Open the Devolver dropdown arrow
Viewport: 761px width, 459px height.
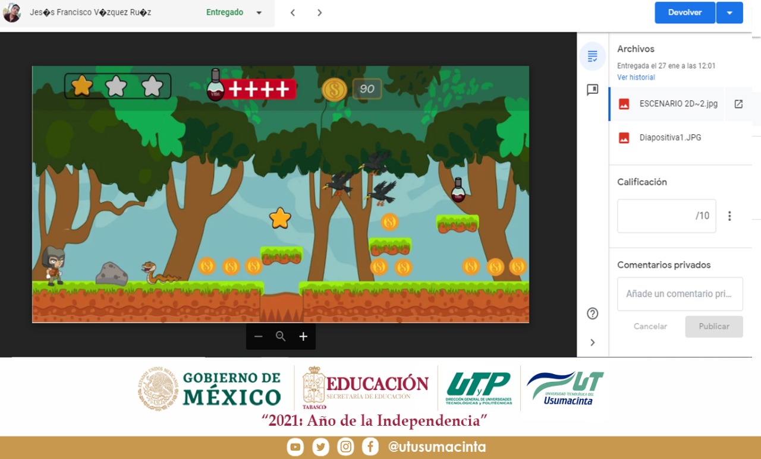click(729, 12)
